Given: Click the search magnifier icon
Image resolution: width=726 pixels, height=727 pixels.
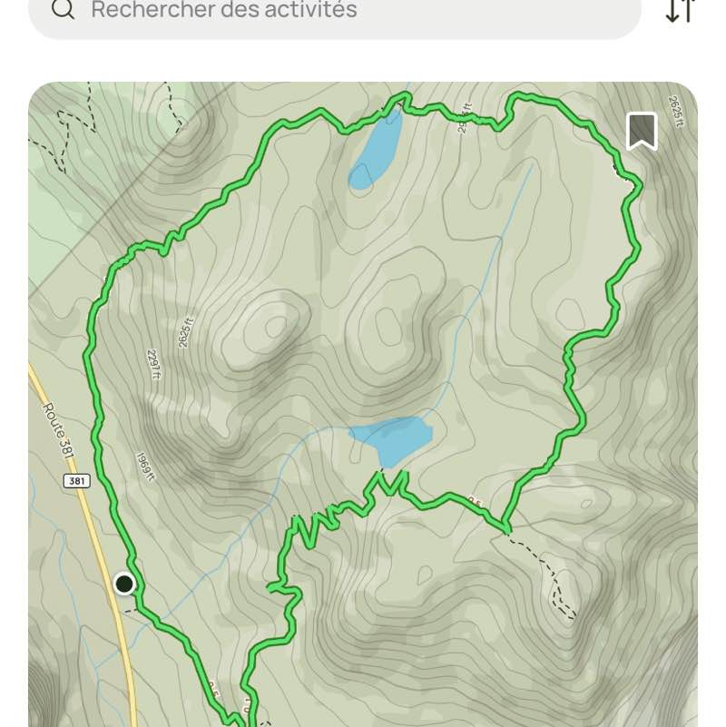Looking at the screenshot, I should tap(63, 8).
